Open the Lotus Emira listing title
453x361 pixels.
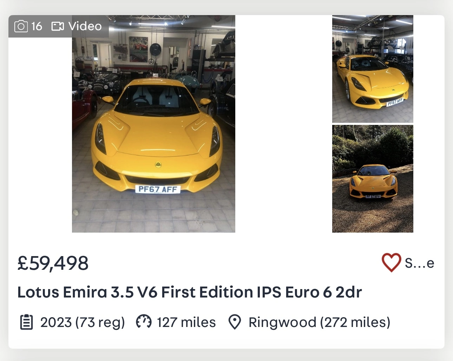coord(190,292)
